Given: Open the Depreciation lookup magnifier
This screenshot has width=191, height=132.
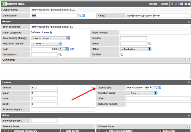Looking at the screenshot, I should (x=60, y=55).
